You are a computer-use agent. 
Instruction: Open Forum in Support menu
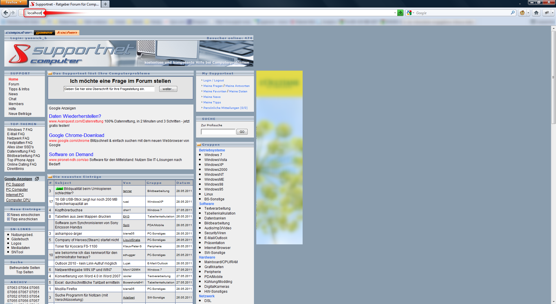point(14,84)
